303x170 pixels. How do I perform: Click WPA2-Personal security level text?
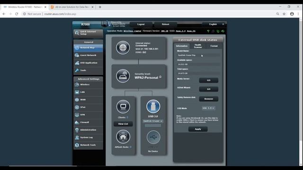point(146,77)
